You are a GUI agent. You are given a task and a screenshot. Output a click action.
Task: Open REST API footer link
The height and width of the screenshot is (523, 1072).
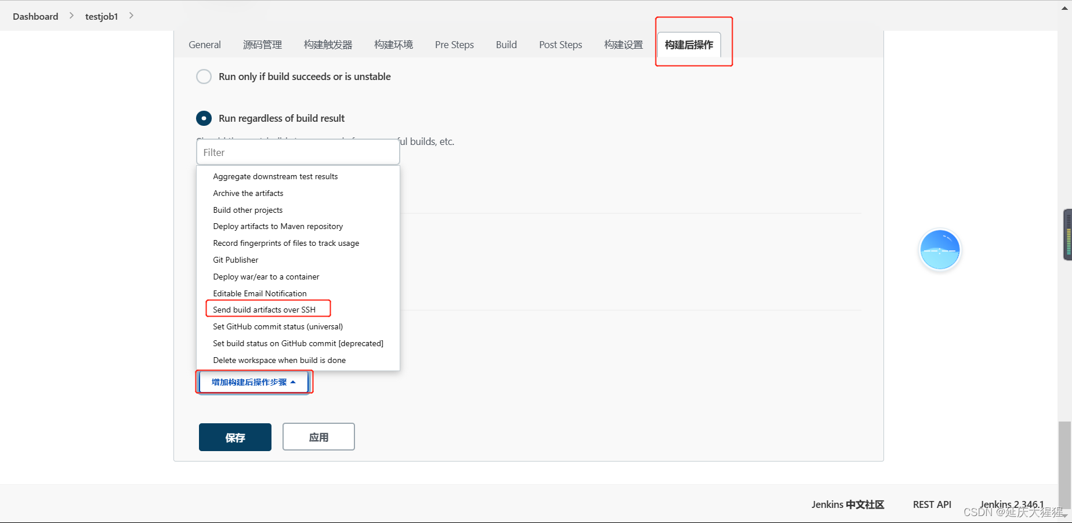[932, 504]
